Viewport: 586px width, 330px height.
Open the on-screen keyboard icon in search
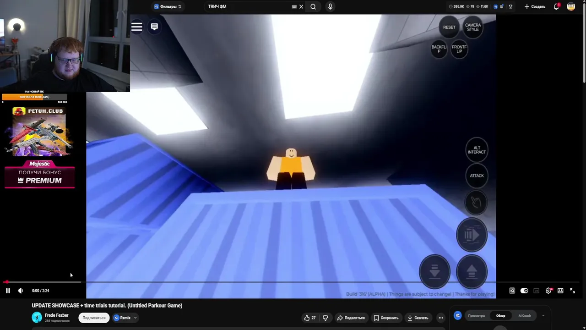pyautogui.click(x=294, y=7)
